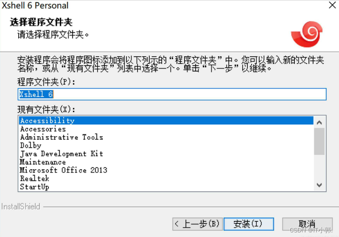
Task: Click the Xshell red shell logo
Action: click(307, 34)
